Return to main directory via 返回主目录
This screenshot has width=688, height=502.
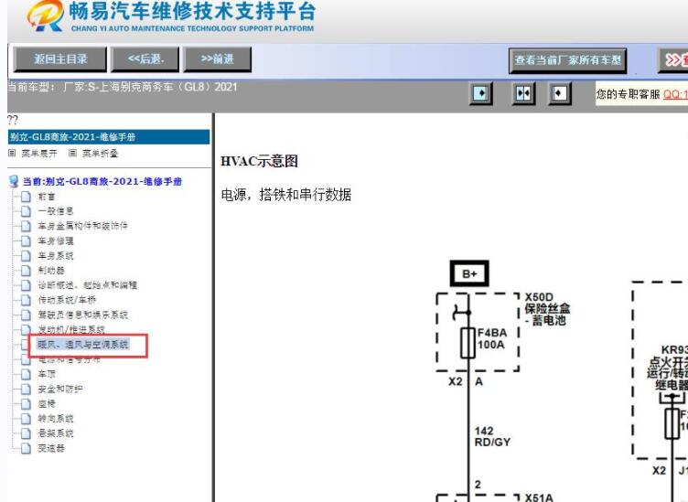point(60,59)
